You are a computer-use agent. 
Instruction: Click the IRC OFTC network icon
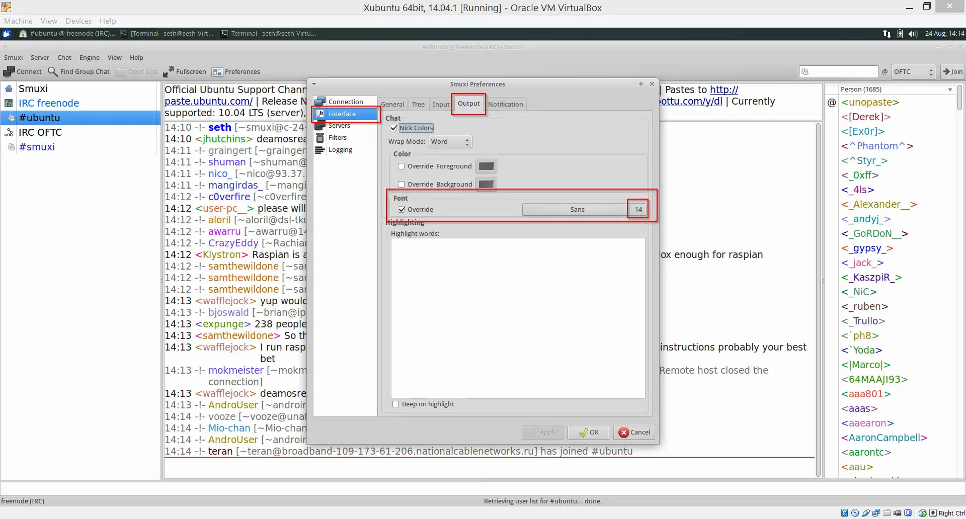click(x=9, y=132)
